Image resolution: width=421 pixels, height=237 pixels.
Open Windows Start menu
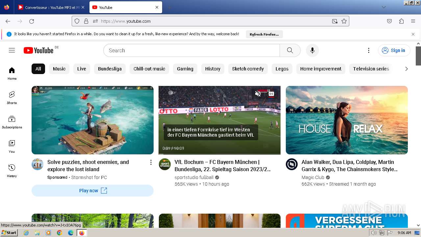pos(9,232)
